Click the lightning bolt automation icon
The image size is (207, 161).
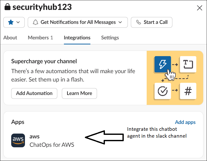point(163,64)
